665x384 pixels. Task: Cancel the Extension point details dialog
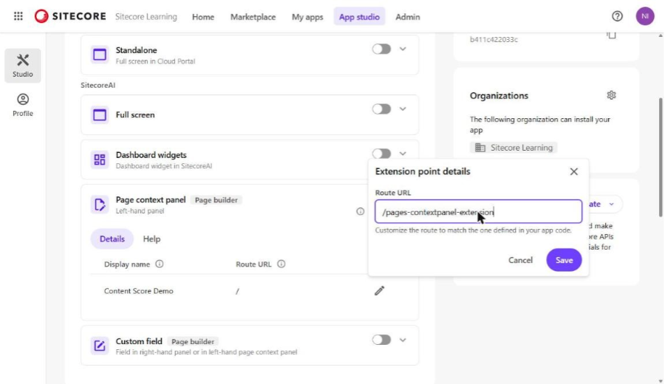tap(520, 260)
